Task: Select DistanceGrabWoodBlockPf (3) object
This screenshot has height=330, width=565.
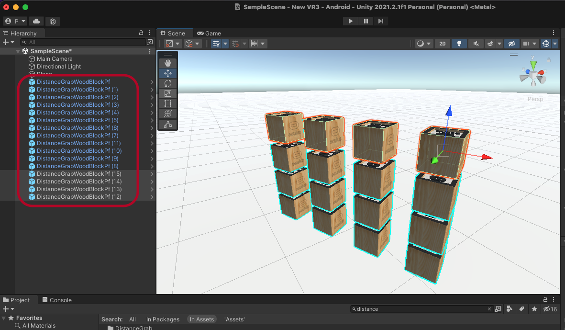Action: click(78, 104)
